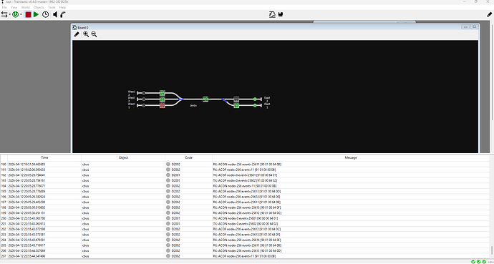Click the Board 0 edit pencil icon
The width and height of the screenshot is (494, 264).
click(x=77, y=34)
